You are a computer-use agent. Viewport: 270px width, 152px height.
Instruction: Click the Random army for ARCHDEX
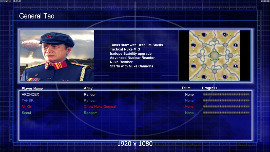[x=91, y=94]
